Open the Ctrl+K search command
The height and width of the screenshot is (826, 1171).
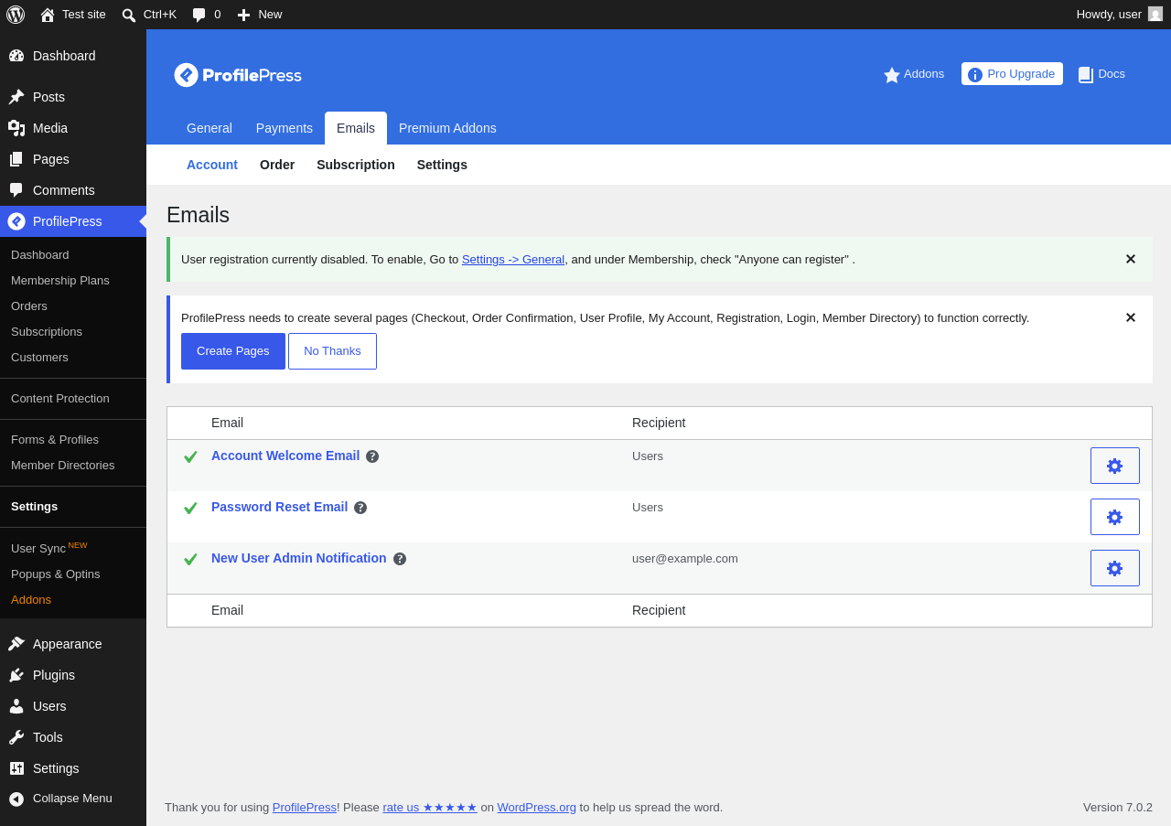tap(149, 15)
